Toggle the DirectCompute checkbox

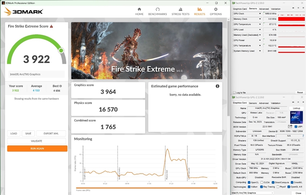273,182
